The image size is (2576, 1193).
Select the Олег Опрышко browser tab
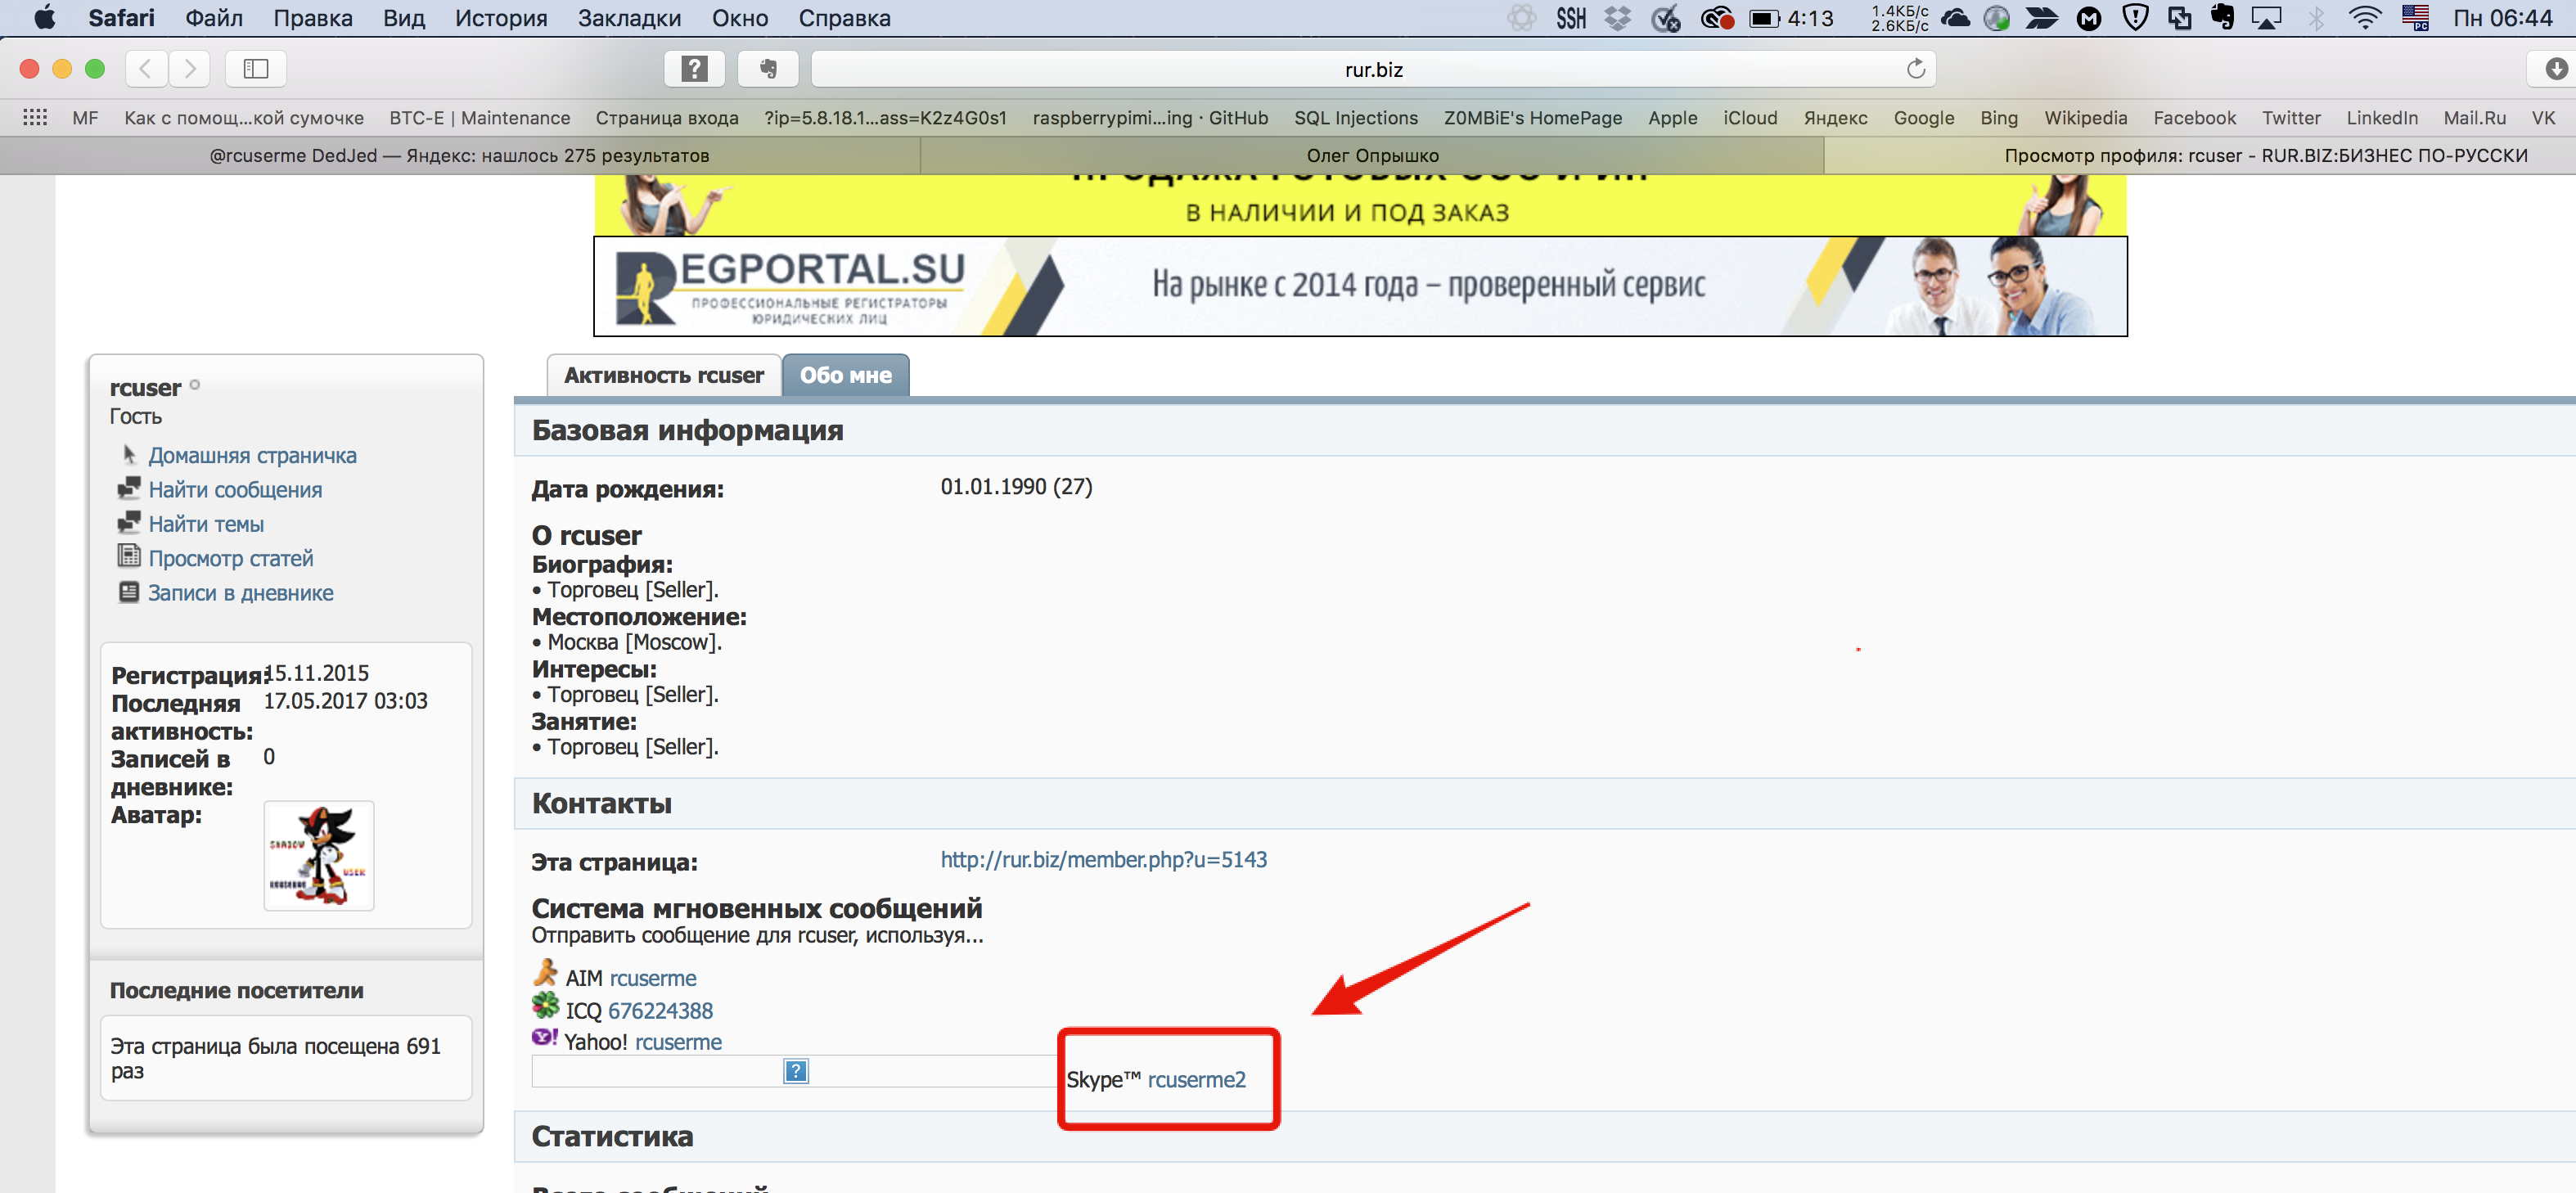pos(1372,156)
